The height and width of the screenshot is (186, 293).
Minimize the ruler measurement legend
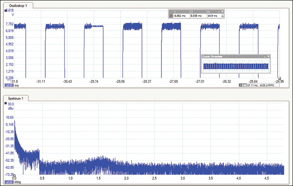(x=218, y=11)
